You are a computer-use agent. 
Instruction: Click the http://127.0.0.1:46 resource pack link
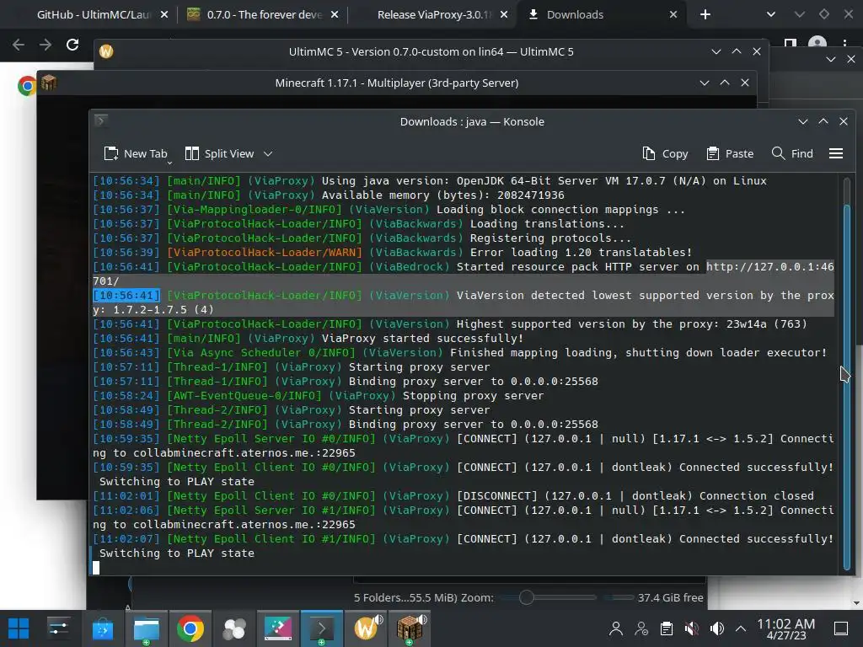(x=770, y=267)
